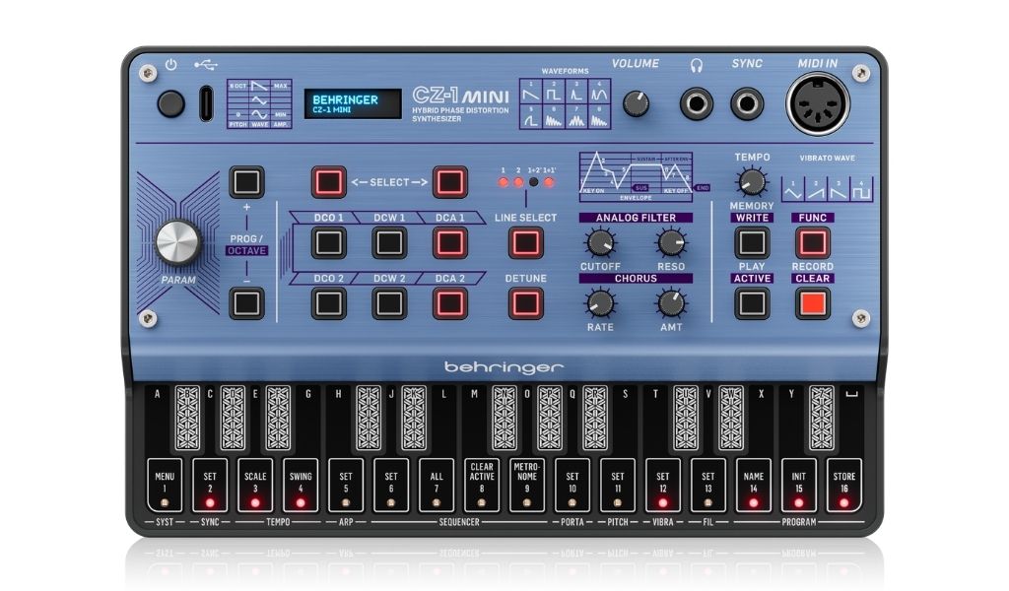
Task: Tap the SCALE 3 key
Action: [255, 485]
